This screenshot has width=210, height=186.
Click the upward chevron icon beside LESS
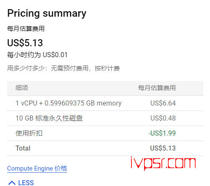[12, 183]
